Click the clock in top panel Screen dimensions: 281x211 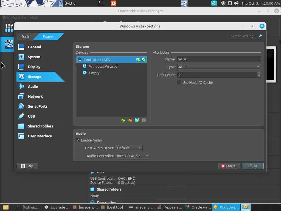[260, 3]
